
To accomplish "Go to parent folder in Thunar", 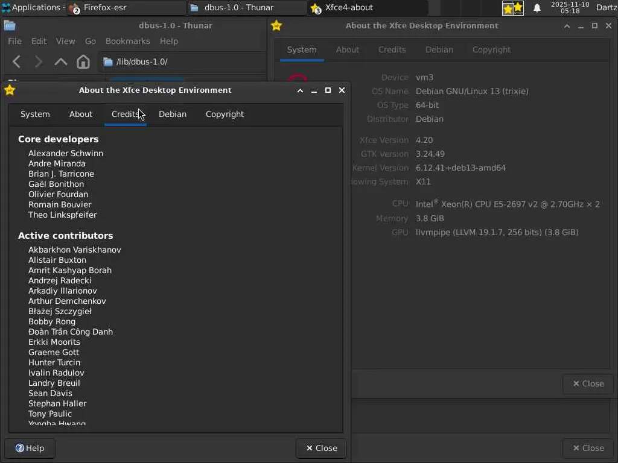I will point(61,62).
